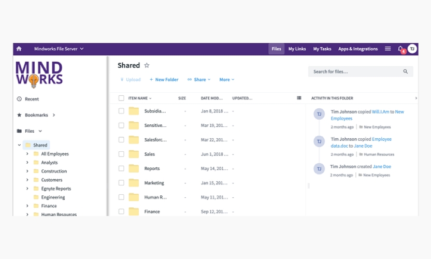Screen dimensions: 431x259
Task: Open Apps & Integrations menu
Action: coord(358,49)
